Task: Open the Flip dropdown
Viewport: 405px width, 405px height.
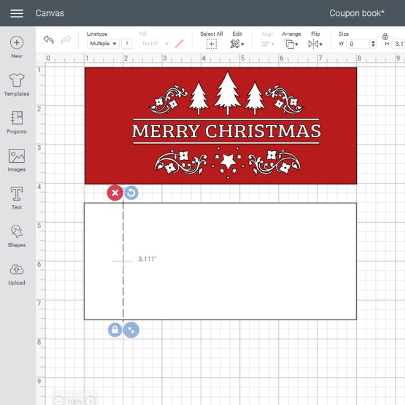Action: click(x=316, y=44)
